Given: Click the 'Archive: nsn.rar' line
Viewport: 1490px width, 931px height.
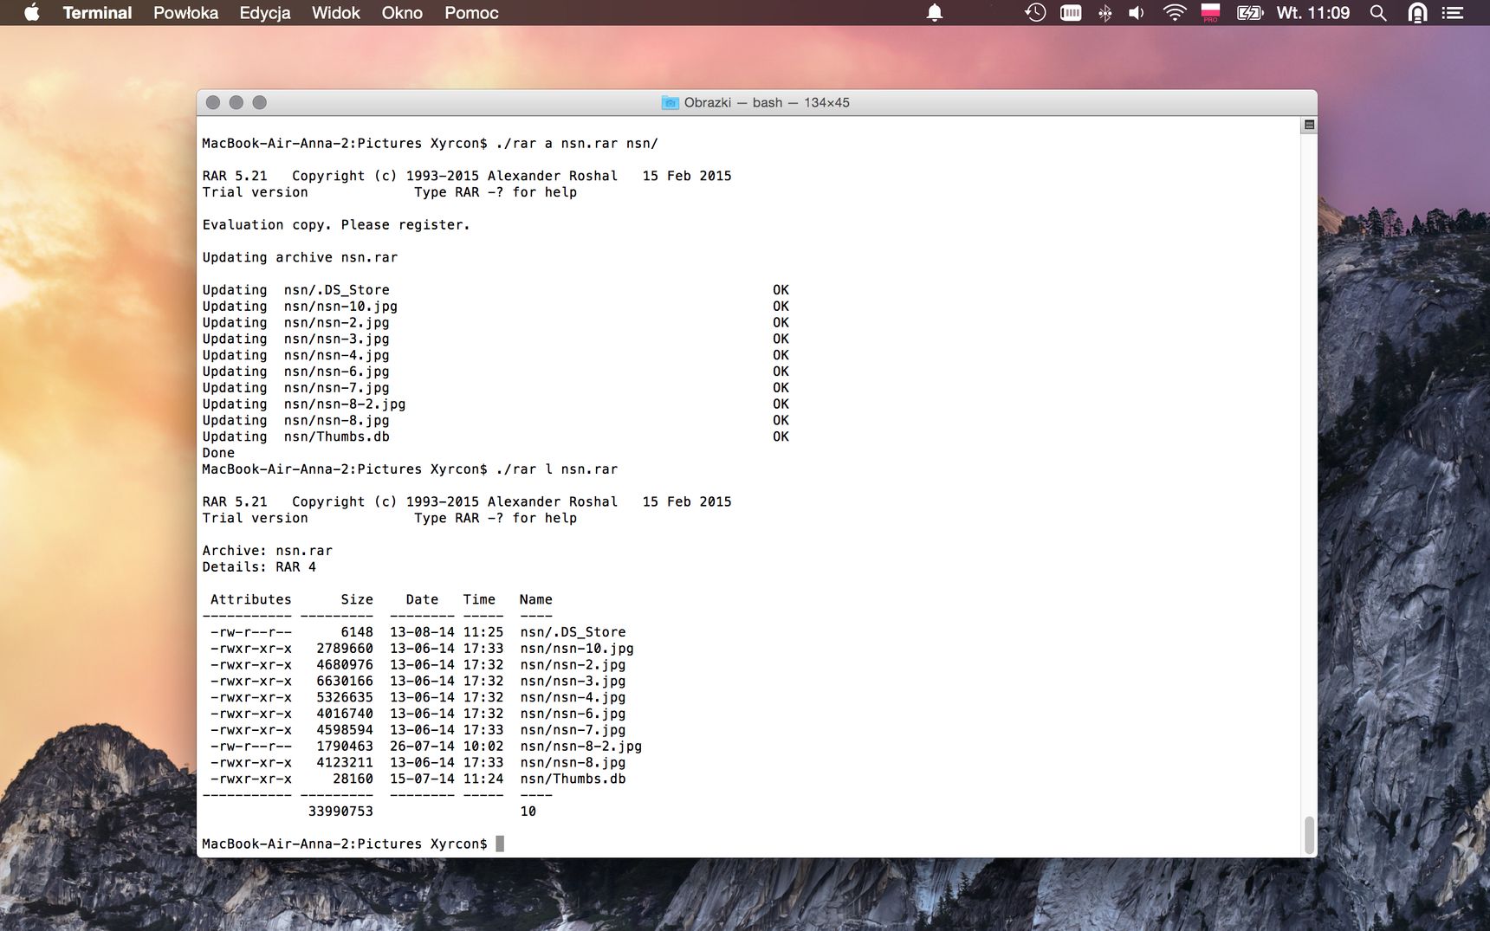Looking at the screenshot, I should tap(268, 551).
